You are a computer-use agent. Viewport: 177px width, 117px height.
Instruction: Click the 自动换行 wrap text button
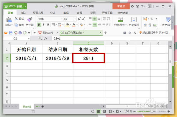pyautogui.click(x=134, y=22)
